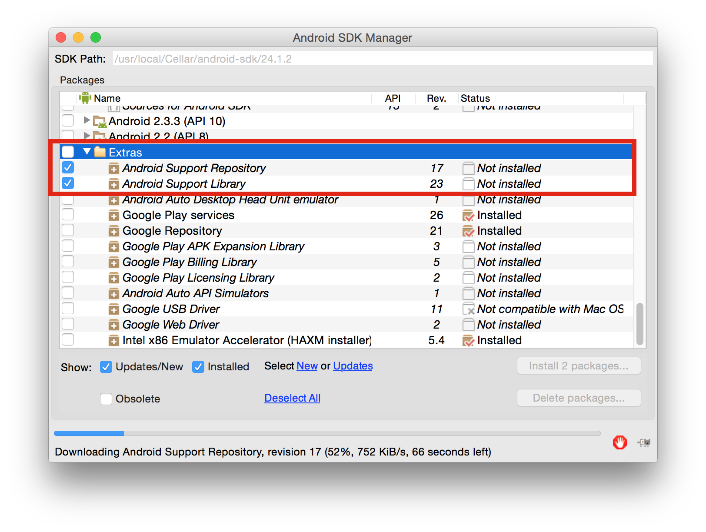Click the API column header
The image size is (706, 532).
tap(393, 98)
